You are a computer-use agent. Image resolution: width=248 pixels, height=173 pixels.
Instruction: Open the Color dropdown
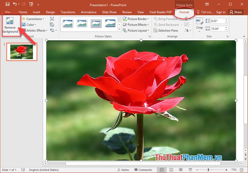(x=29, y=25)
